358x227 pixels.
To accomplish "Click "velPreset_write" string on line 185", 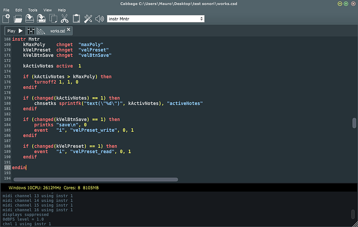I will [94, 130].
